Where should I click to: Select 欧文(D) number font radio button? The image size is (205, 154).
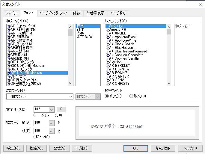[131, 96]
